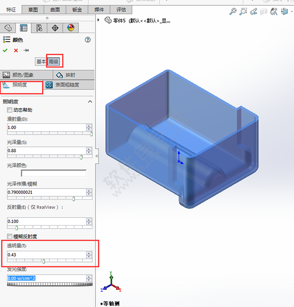The image size is (294, 307).
Task: Click the 光泽传播/模糊 value field
Action: point(46,192)
